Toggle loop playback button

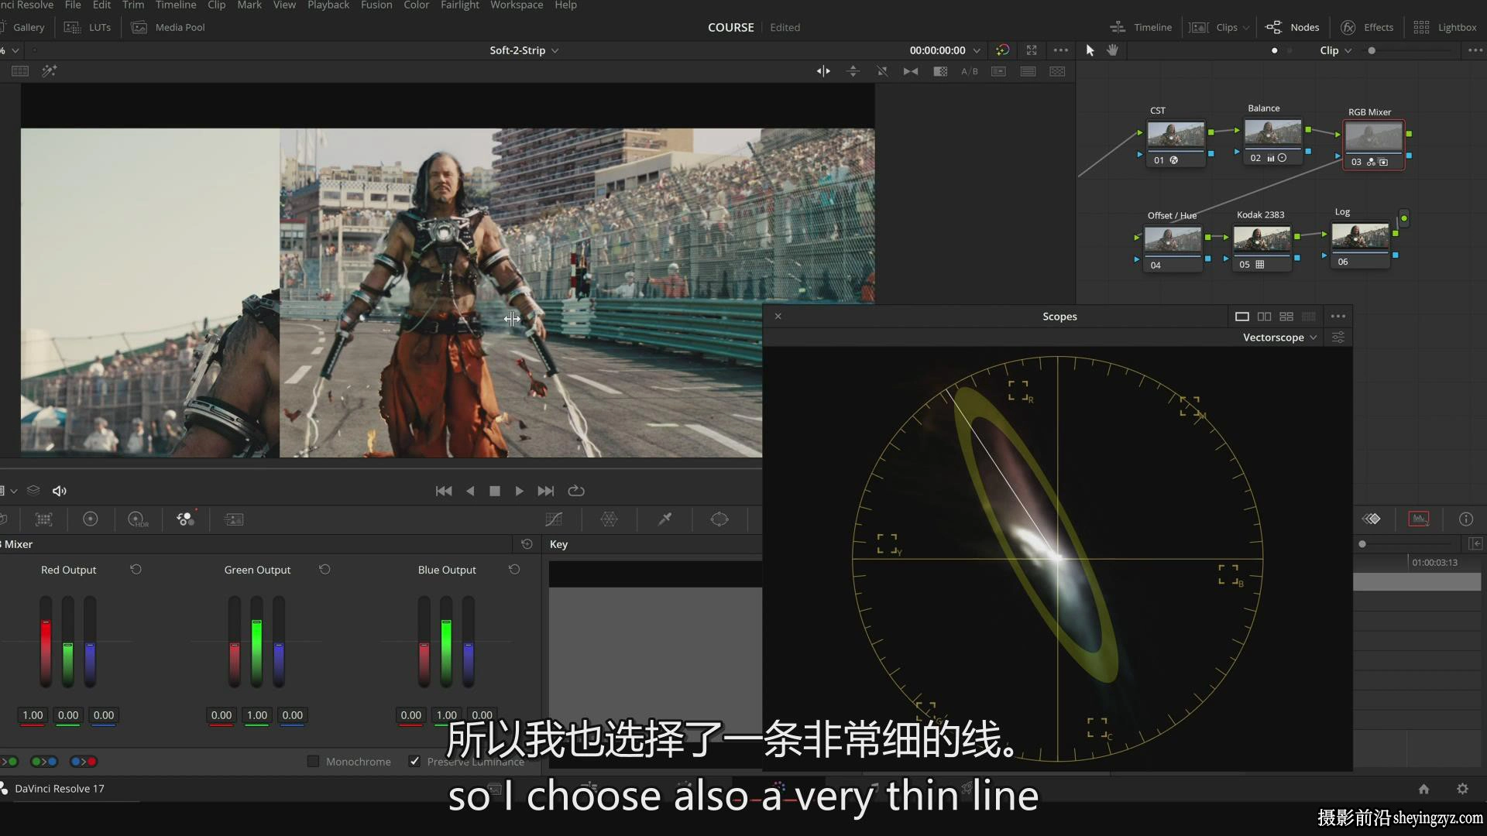[x=575, y=491]
